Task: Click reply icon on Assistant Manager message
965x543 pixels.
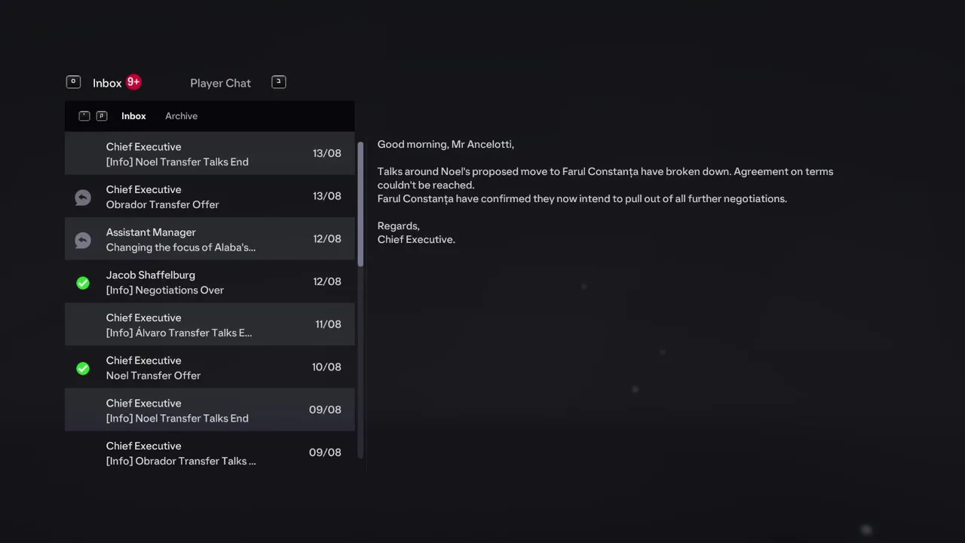Action: click(x=83, y=240)
